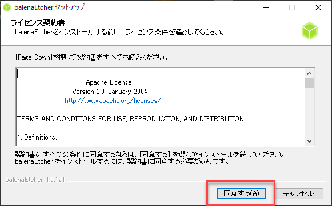
Task: Click the TERMS AND CONDITIONS line
Action: (x=130, y=119)
